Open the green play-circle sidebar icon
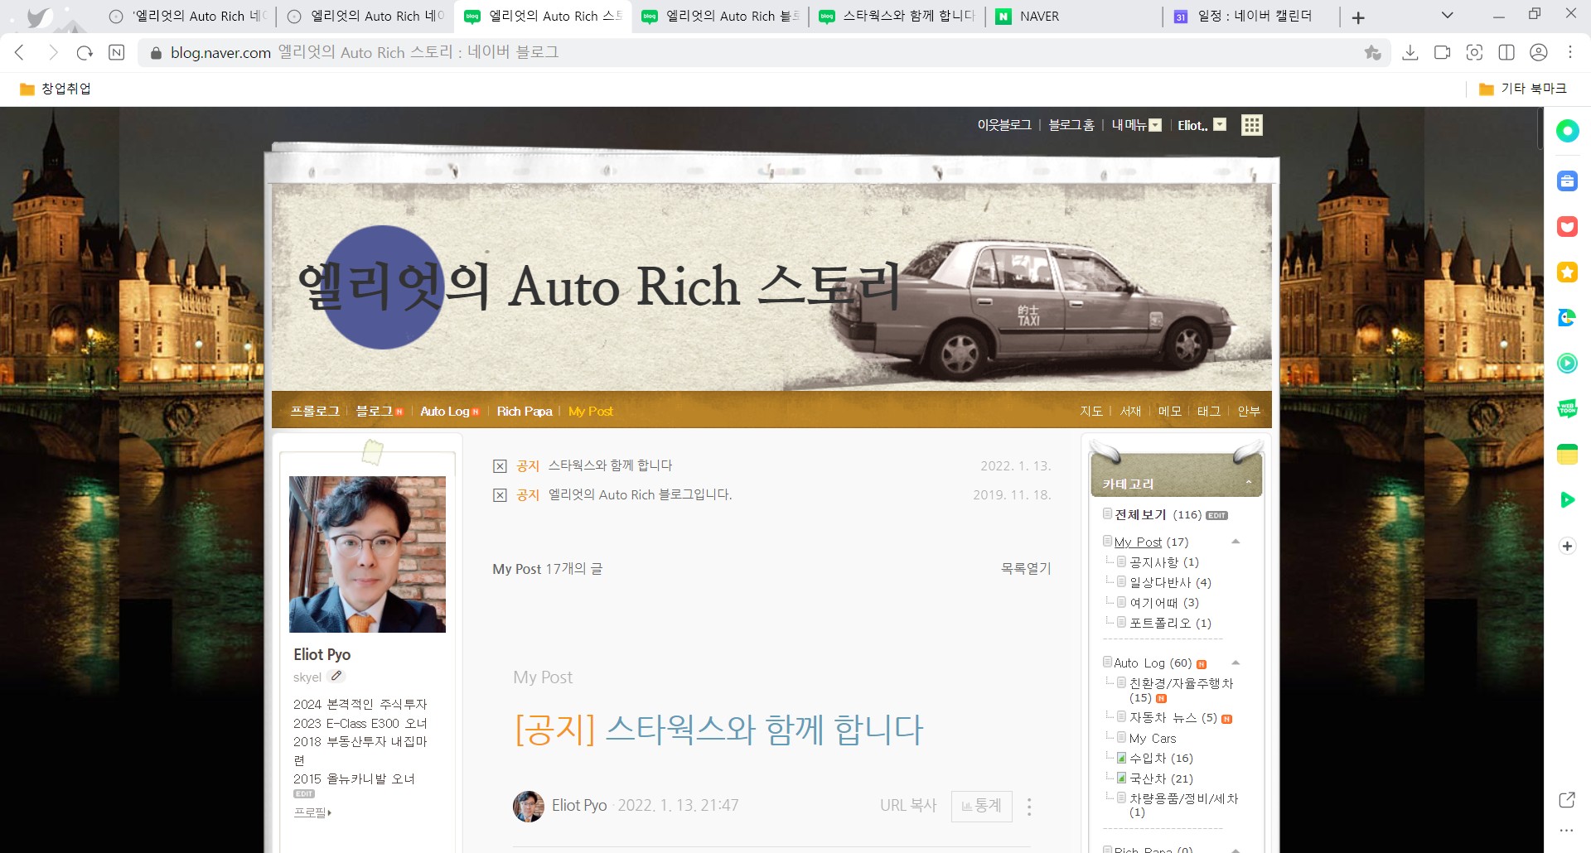The image size is (1591, 853). (x=1567, y=363)
